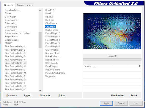
Task: Click Import... to add filters
Action: (29, 96)
